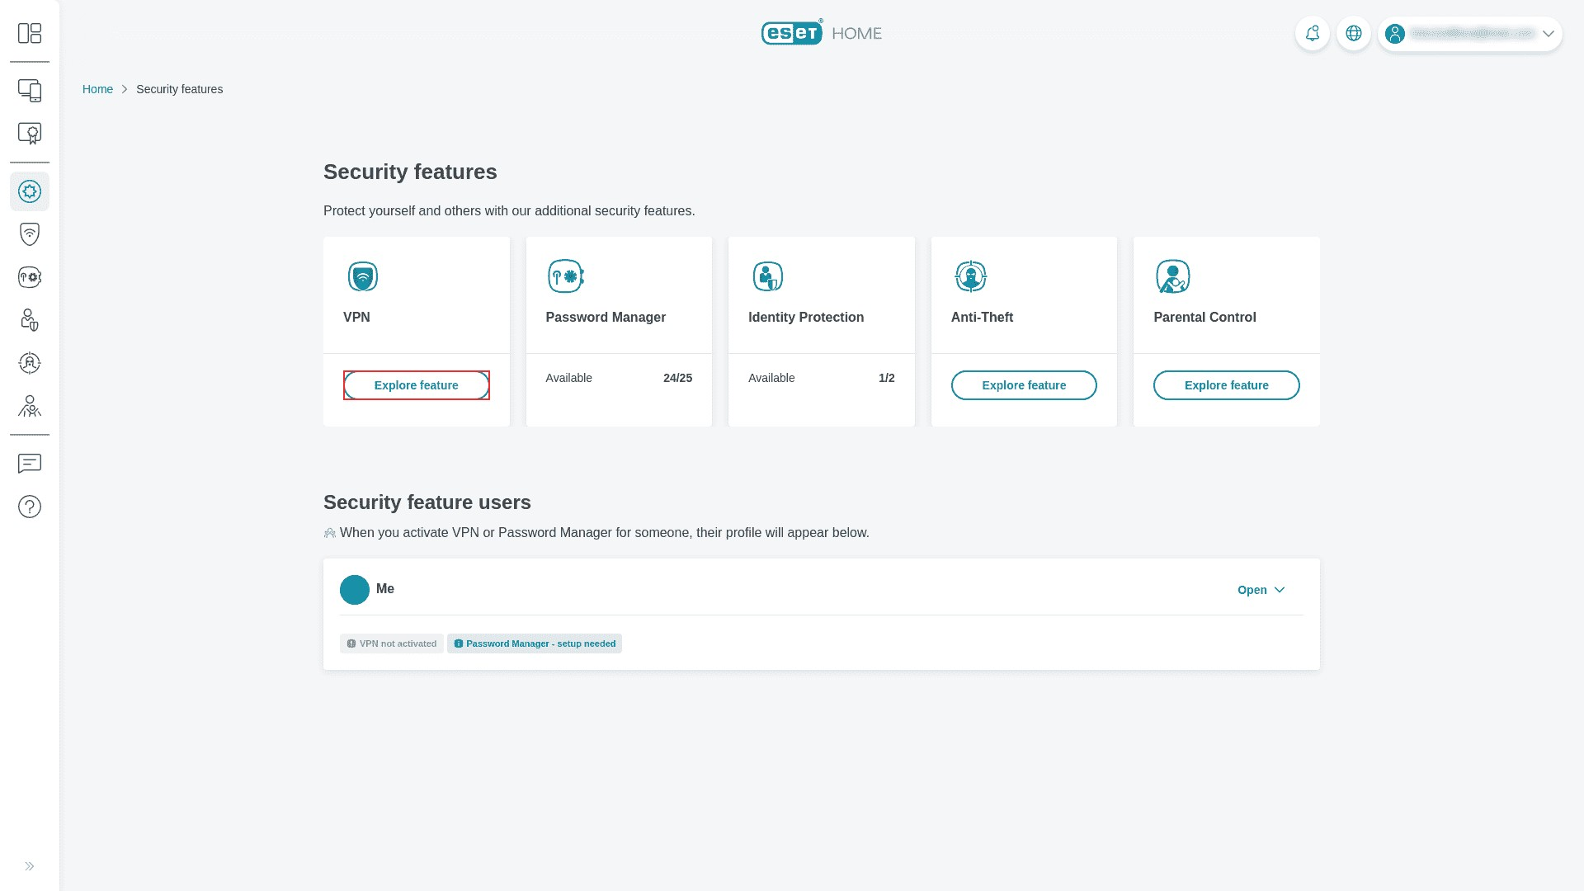
Task: Open the Identity Protection sidebar icon
Action: [x=30, y=320]
